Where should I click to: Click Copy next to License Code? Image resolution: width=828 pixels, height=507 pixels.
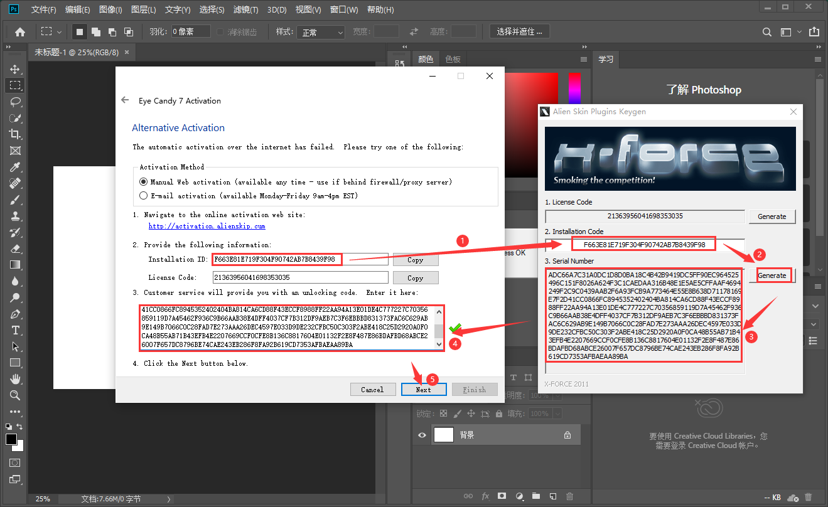pos(415,277)
